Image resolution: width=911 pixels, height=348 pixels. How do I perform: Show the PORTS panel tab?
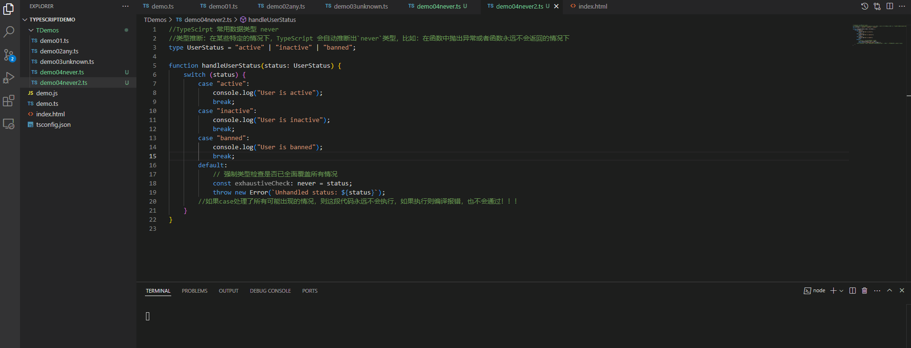[x=310, y=291]
